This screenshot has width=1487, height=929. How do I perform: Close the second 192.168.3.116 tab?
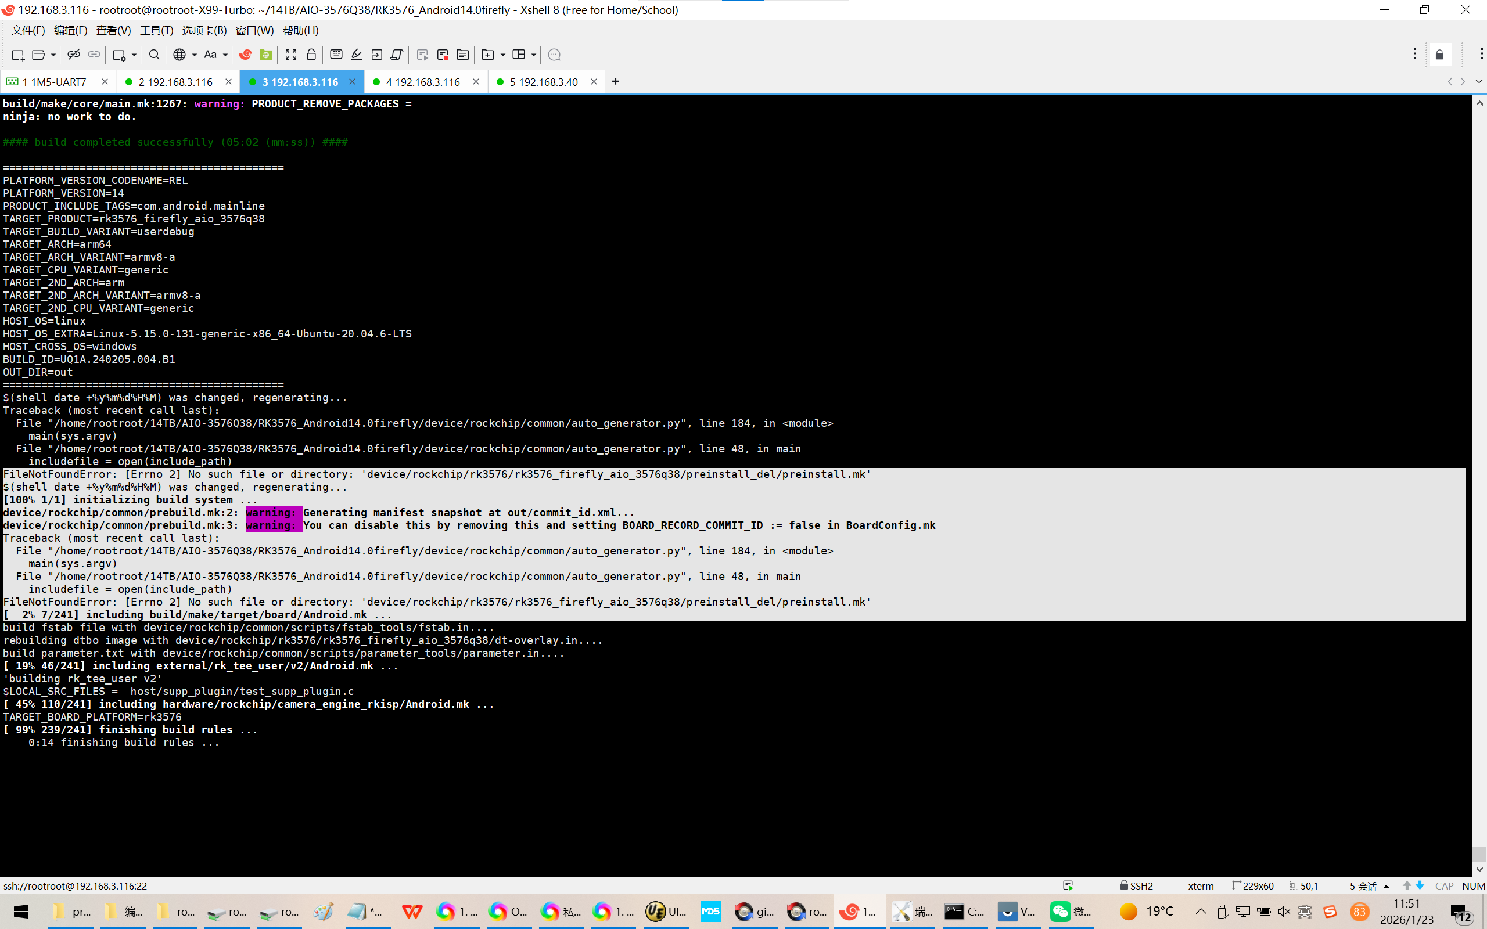[x=228, y=82]
